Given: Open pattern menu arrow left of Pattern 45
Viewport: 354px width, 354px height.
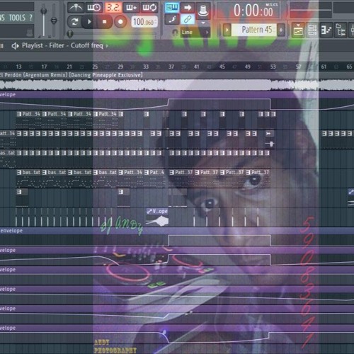Looking at the screenshot, I should pos(227,30).
